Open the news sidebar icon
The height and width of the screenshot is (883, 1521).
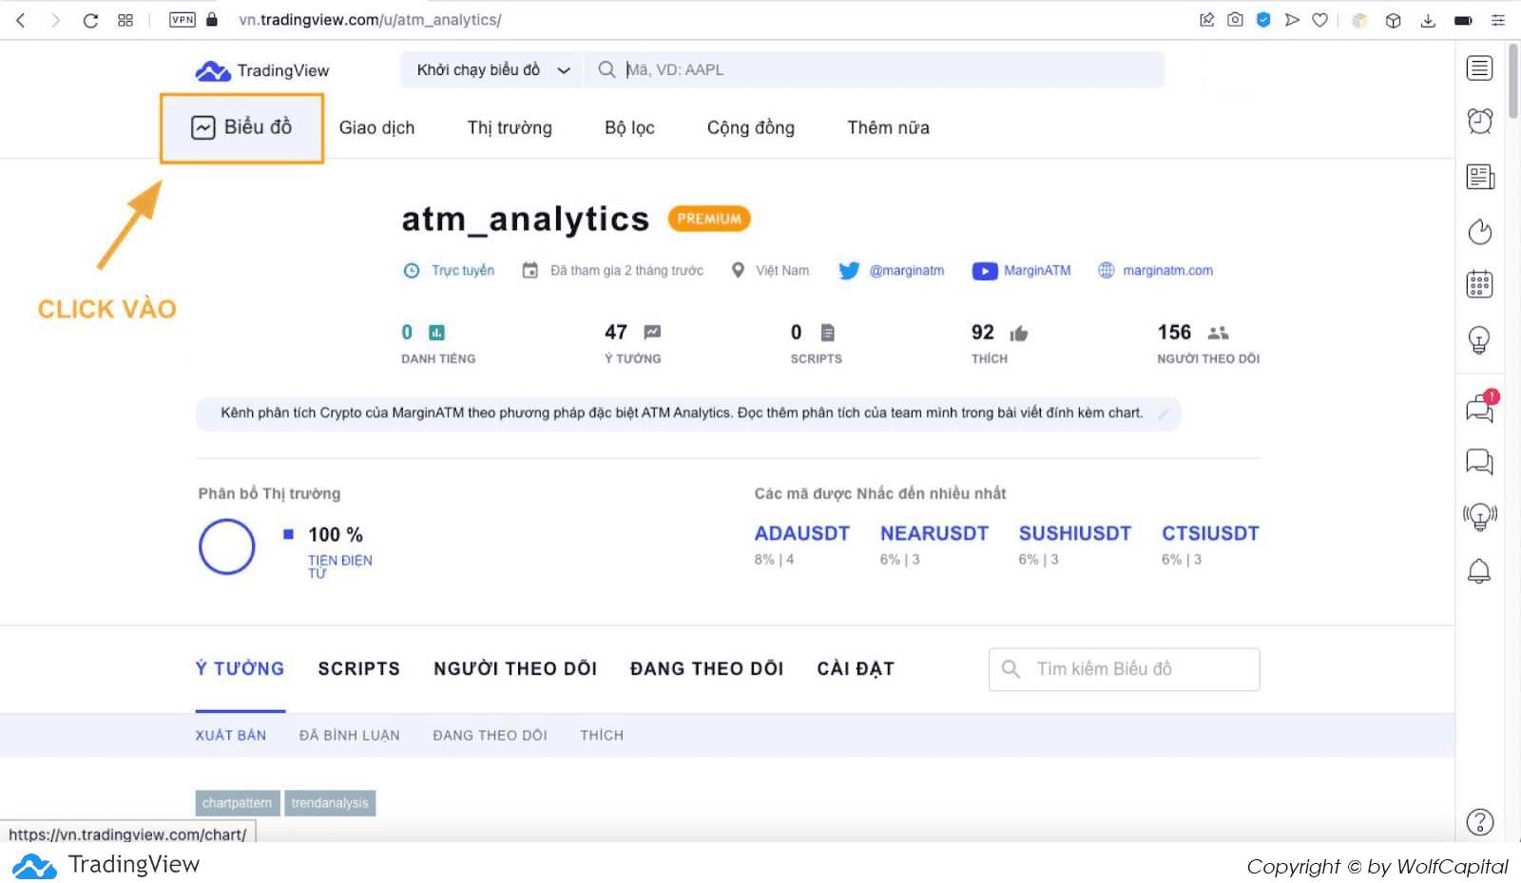pos(1479,177)
